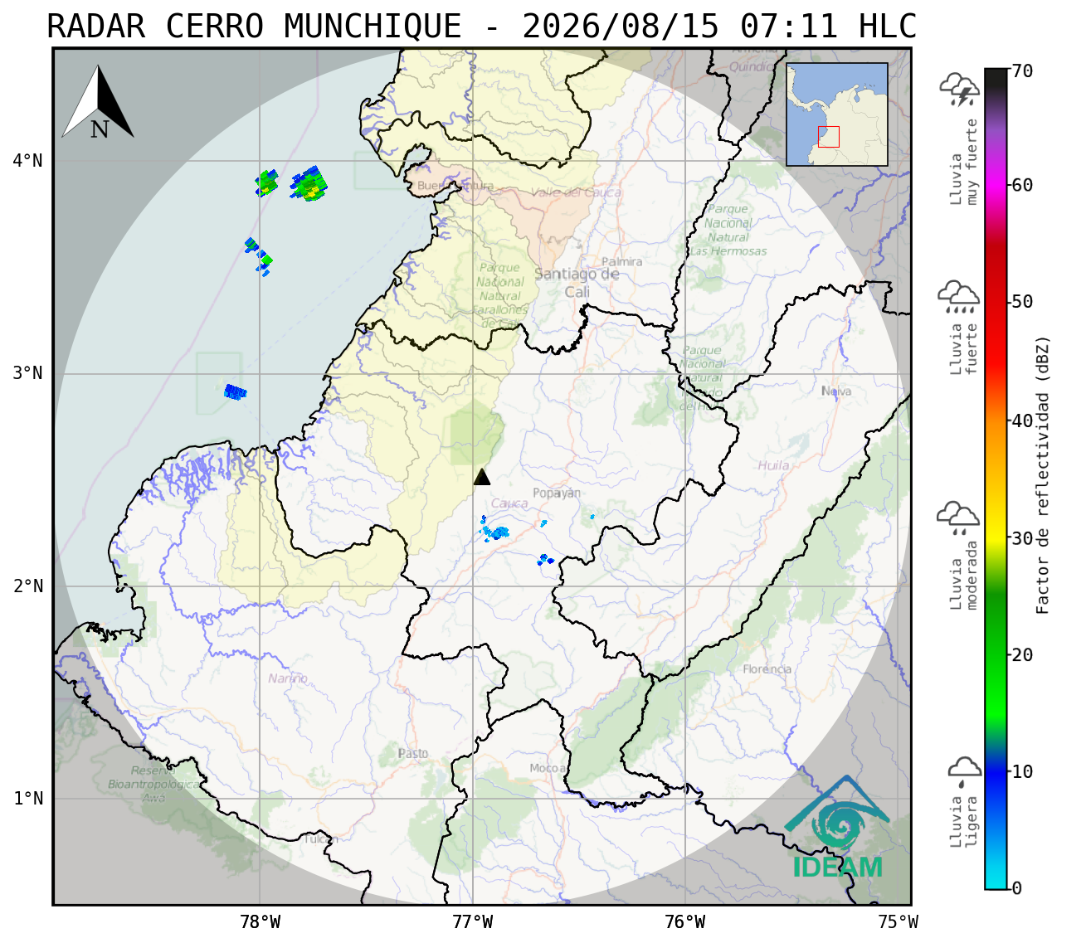Click the 1°N latitude label
Viewport: 1086px width, 943px height.
(28, 799)
